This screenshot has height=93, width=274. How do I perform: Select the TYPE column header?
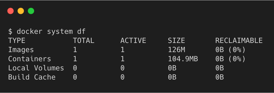17,41
